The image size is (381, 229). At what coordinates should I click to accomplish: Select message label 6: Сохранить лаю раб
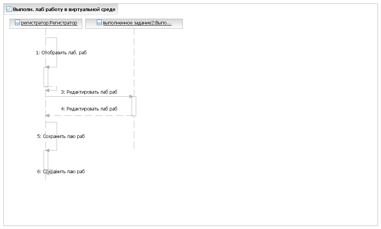(61, 171)
